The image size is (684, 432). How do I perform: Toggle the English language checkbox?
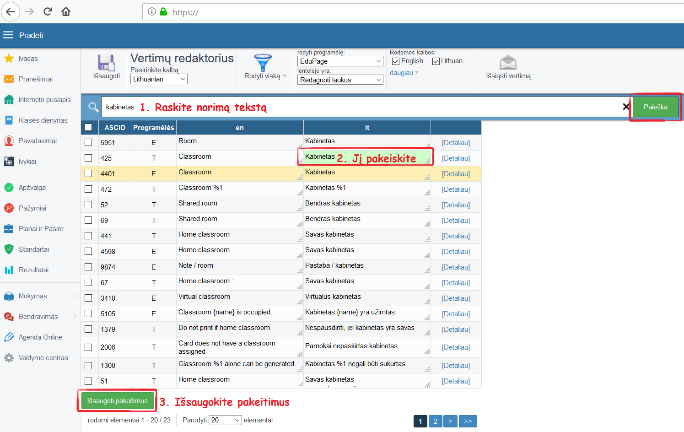396,61
